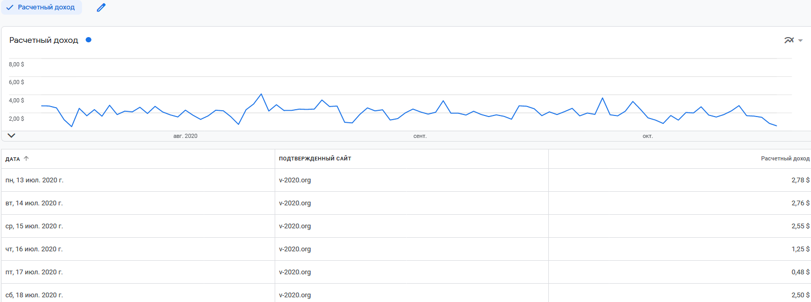Select the чт, 16 июл. 2020 г. date cell
The height and width of the screenshot is (302, 811).
[x=34, y=249]
